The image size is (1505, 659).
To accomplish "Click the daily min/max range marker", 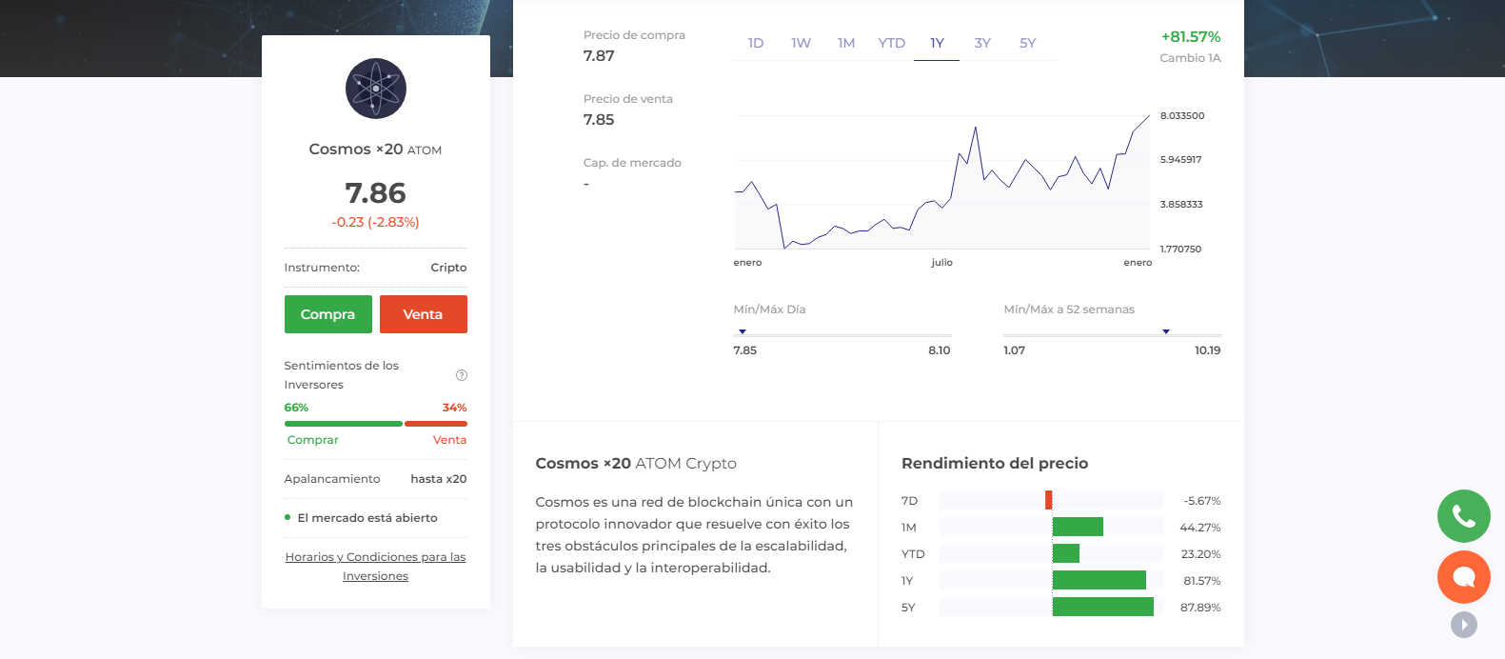I will click(x=742, y=331).
